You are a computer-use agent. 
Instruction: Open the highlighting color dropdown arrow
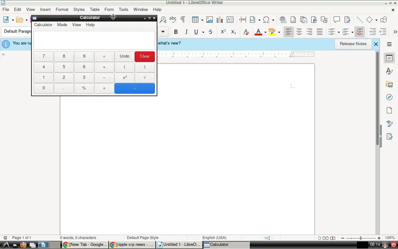click(279, 32)
